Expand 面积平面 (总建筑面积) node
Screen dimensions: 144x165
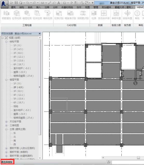pos(6,156)
